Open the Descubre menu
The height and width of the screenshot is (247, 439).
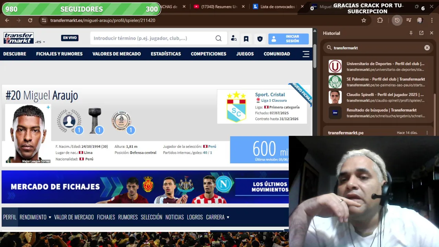pyautogui.click(x=15, y=54)
